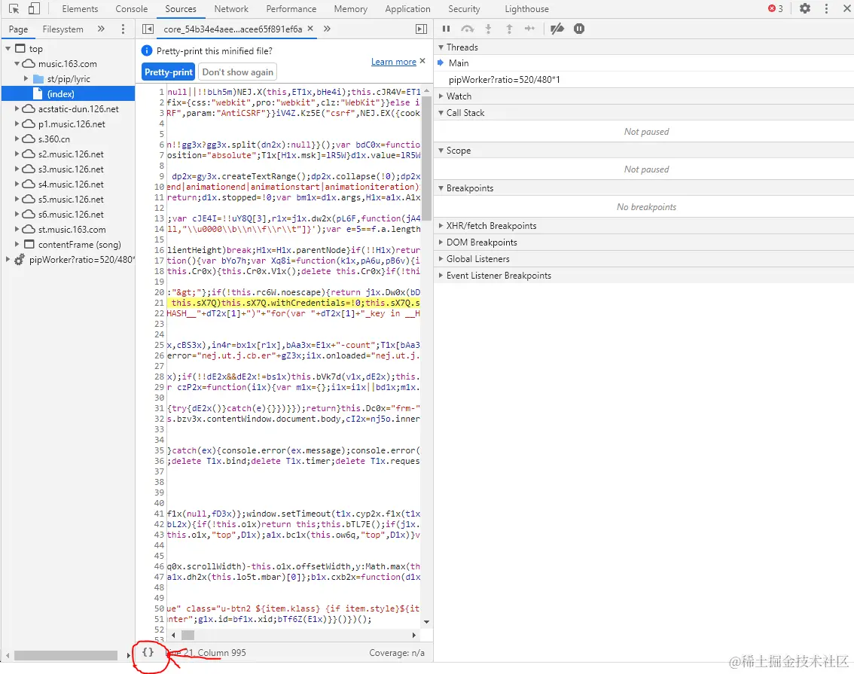
Task: Click the Step debugger icon
Action: click(x=530, y=29)
